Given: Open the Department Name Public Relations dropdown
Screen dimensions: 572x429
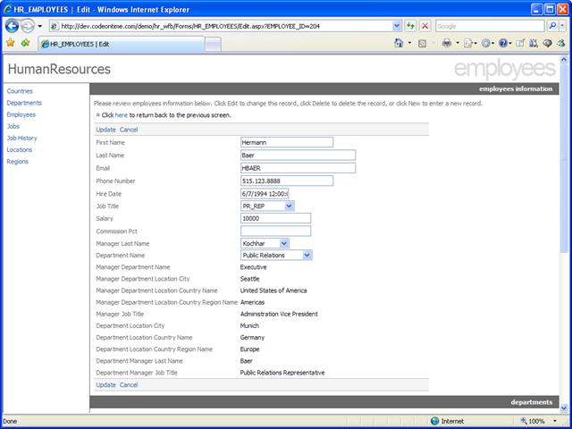Looking at the screenshot, I should pos(276,255).
